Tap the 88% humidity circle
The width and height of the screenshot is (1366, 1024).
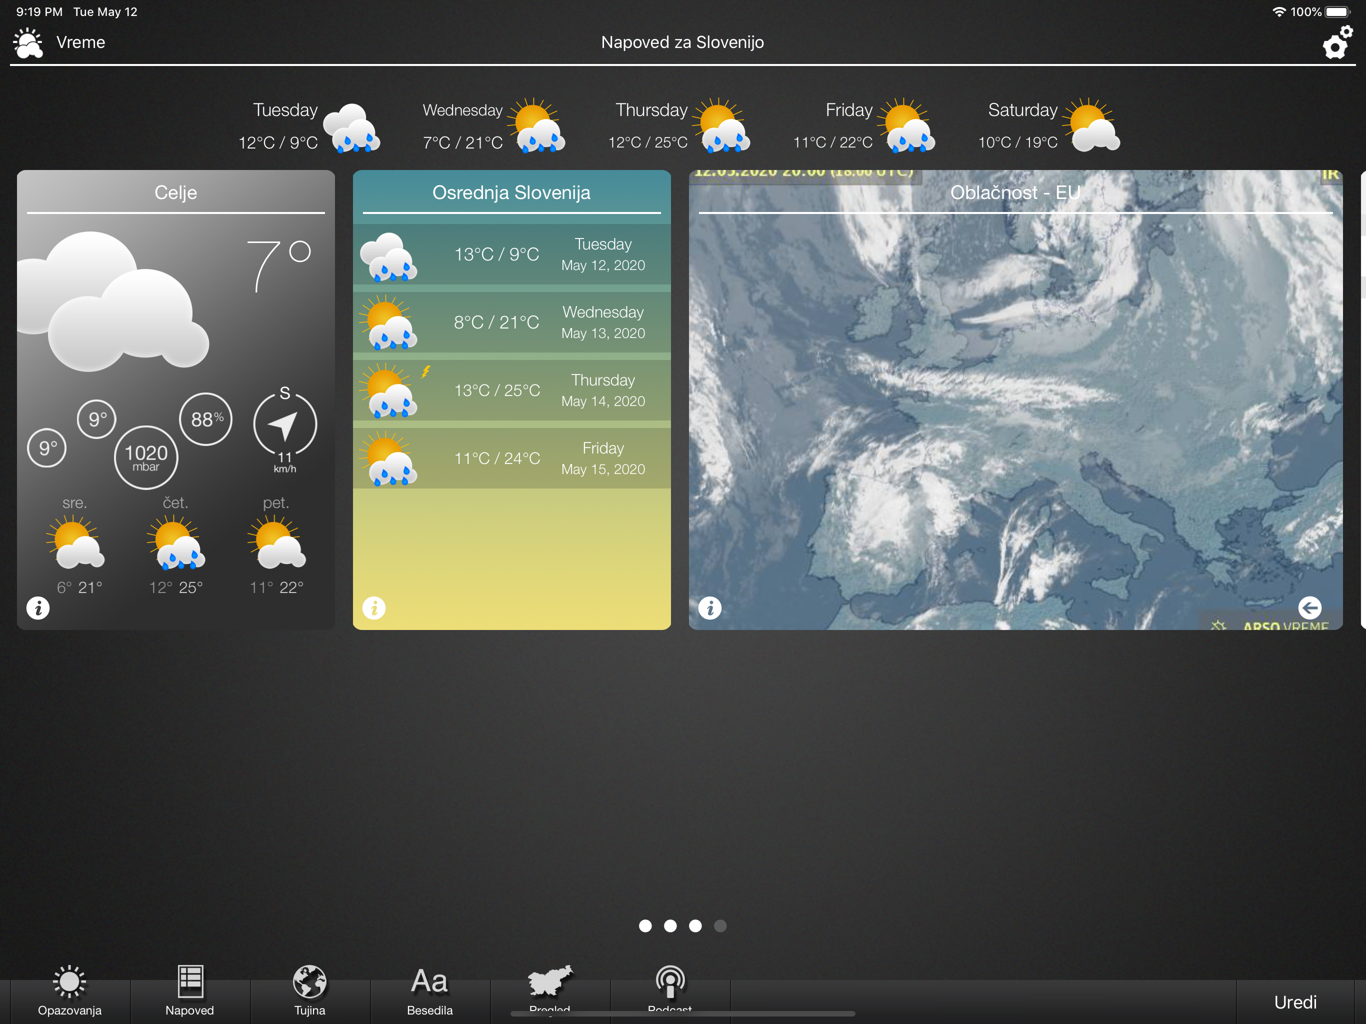tap(205, 419)
